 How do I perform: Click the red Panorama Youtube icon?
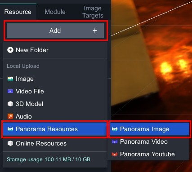tap(115, 154)
